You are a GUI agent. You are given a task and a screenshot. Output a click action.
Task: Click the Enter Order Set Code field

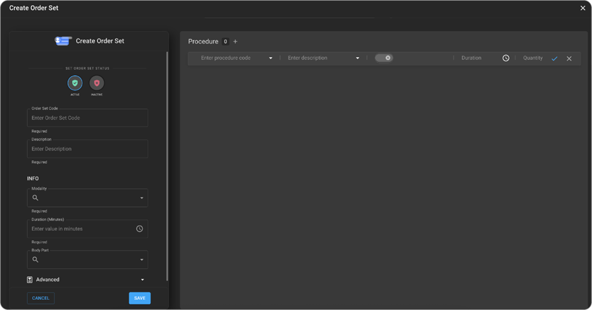(87, 118)
